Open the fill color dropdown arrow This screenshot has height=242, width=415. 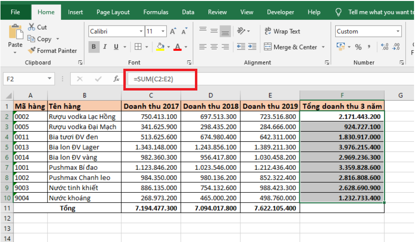(168, 47)
